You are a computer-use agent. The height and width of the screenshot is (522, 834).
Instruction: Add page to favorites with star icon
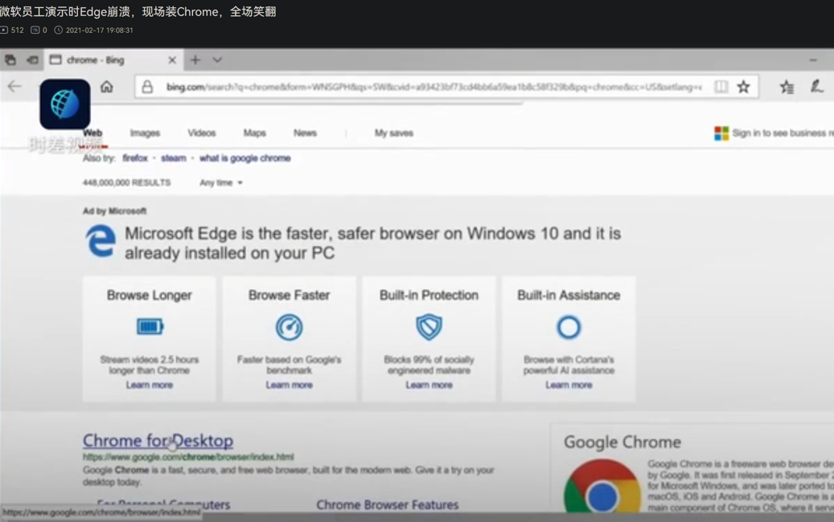744,87
